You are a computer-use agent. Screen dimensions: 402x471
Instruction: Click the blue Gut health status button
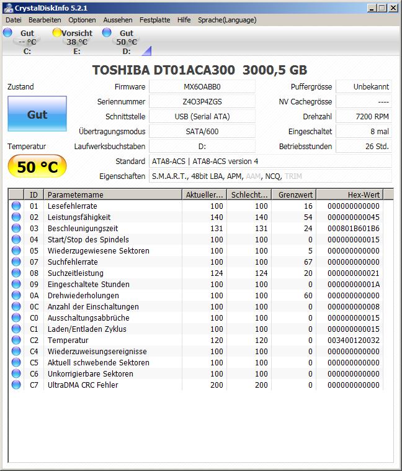click(37, 114)
